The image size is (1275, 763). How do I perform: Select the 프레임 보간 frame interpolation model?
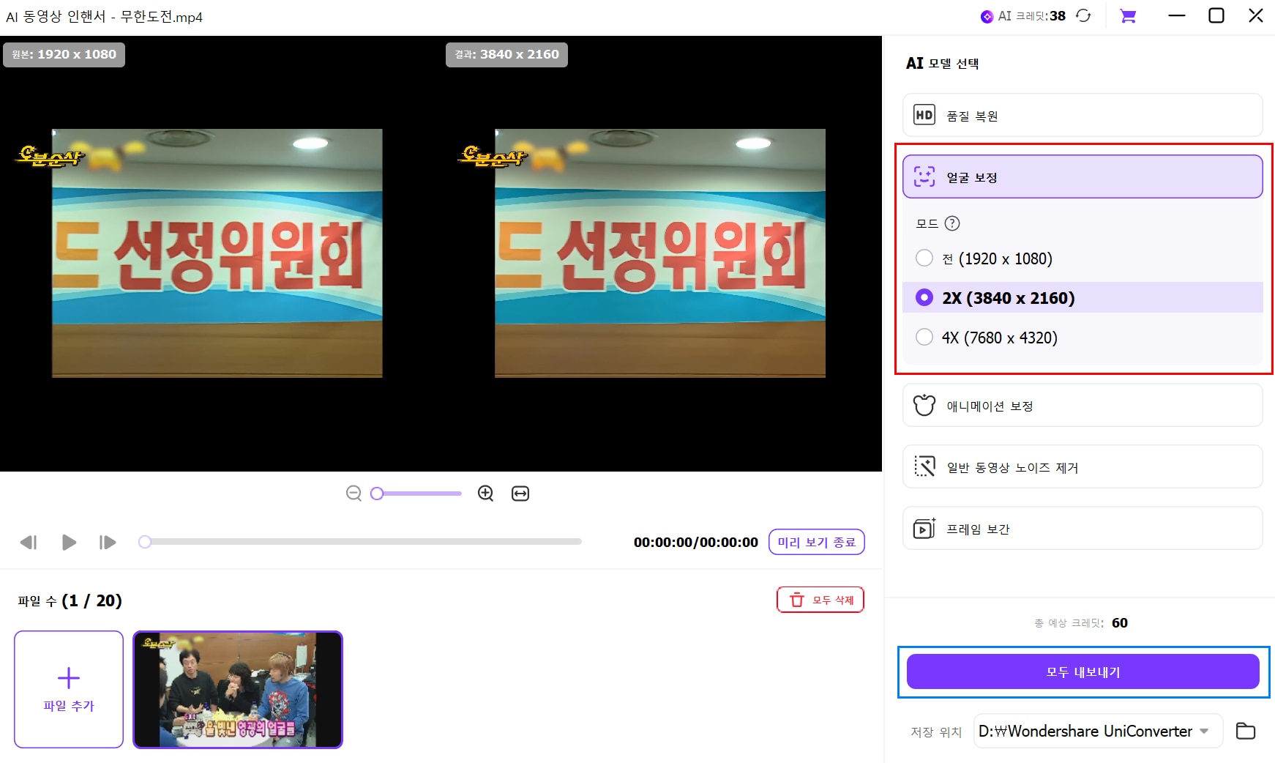[x=1081, y=529]
